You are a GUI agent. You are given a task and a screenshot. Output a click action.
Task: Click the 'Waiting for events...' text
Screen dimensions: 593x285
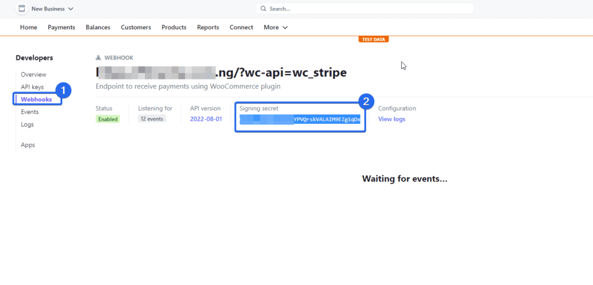coord(405,179)
